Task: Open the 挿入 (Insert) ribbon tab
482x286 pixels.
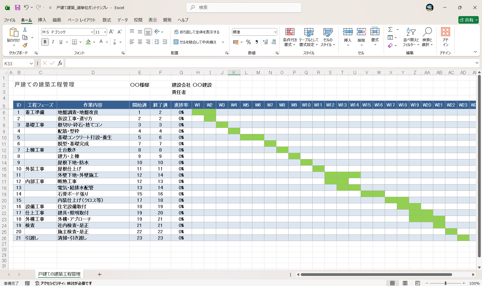Action: pyautogui.click(x=42, y=20)
